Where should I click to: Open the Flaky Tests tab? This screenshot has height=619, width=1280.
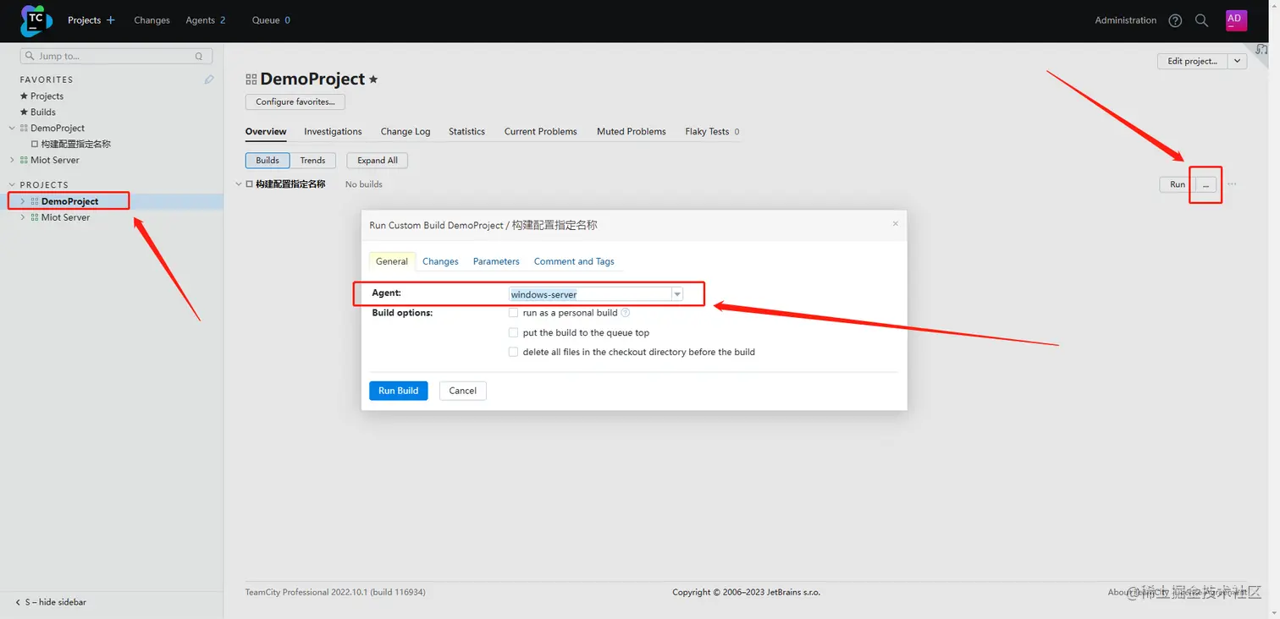pos(712,132)
